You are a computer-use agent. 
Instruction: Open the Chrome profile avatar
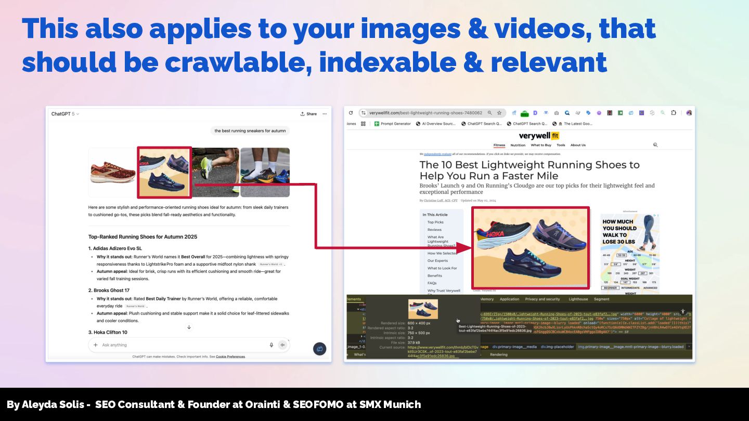pyautogui.click(x=689, y=113)
